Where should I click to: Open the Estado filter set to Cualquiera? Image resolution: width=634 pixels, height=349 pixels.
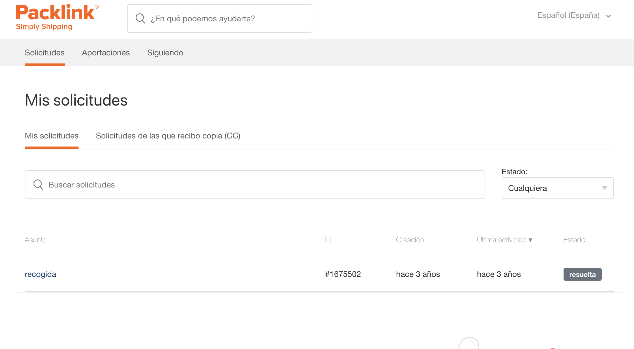tap(557, 188)
